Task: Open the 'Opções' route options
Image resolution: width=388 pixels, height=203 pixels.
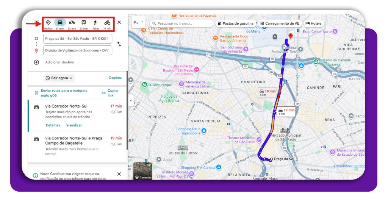Action: point(115,78)
